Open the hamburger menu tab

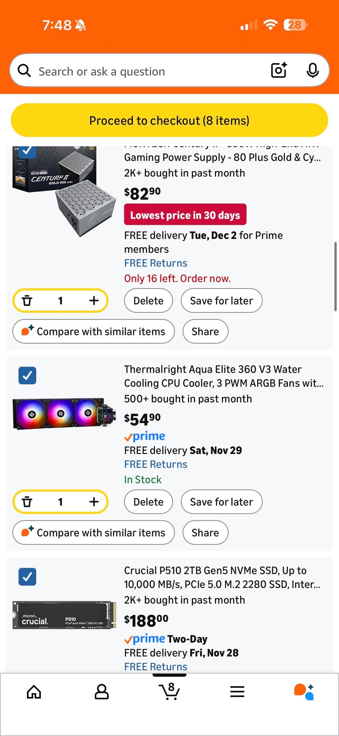pos(237,692)
